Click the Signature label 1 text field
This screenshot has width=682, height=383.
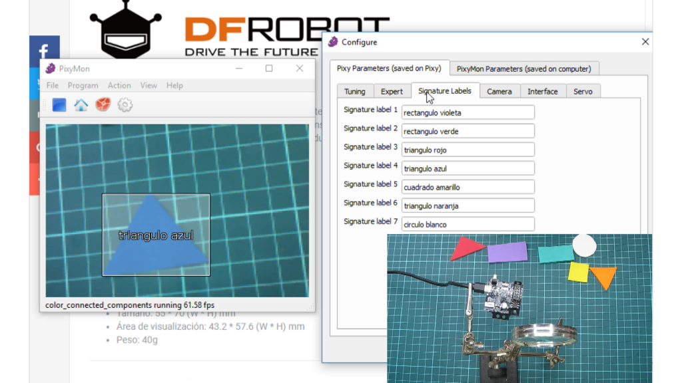click(468, 112)
